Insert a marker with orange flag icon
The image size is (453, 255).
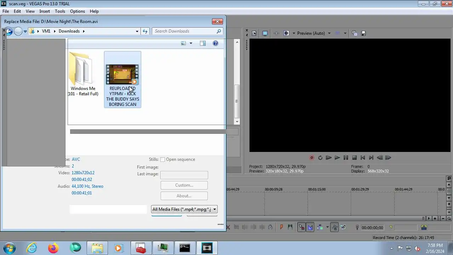(x=281, y=227)
